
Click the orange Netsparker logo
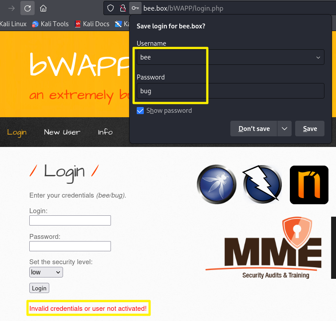coord(309,185)
